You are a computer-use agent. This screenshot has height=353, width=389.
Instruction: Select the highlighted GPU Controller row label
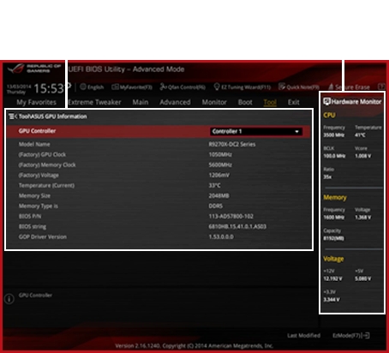coord(37,131)
